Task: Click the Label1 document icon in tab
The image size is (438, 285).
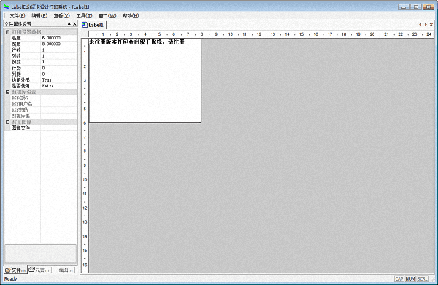Action: tap(85, 25)
